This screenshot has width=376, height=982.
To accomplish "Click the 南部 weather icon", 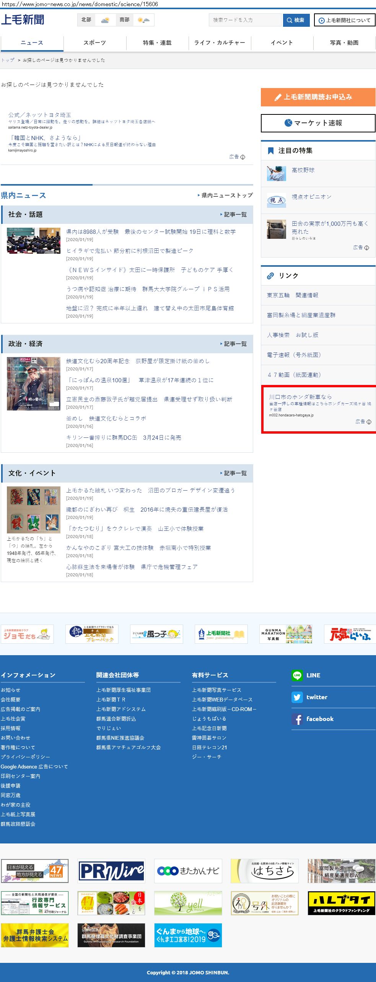I will [x=143, y=20].
